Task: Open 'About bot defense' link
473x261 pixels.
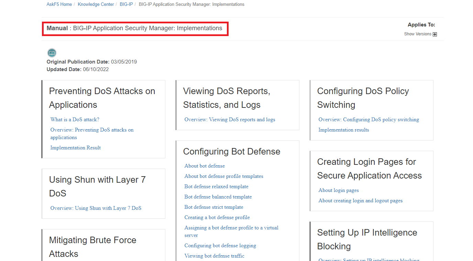Action: 205,166
